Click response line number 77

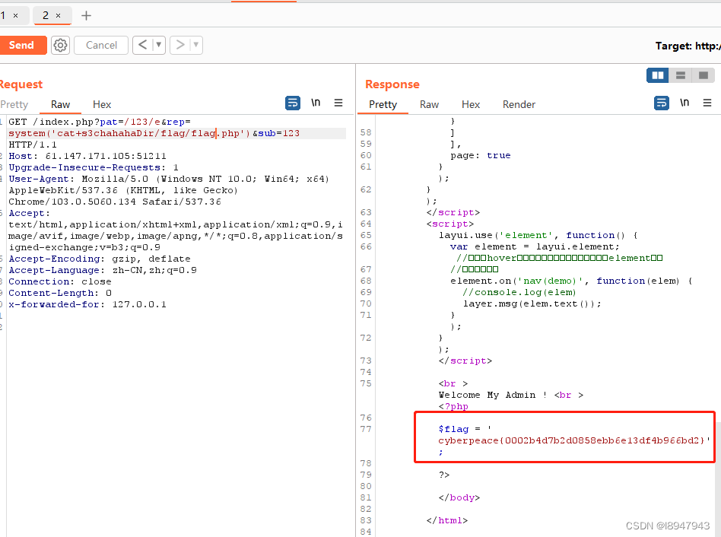[x=366, y=429]
